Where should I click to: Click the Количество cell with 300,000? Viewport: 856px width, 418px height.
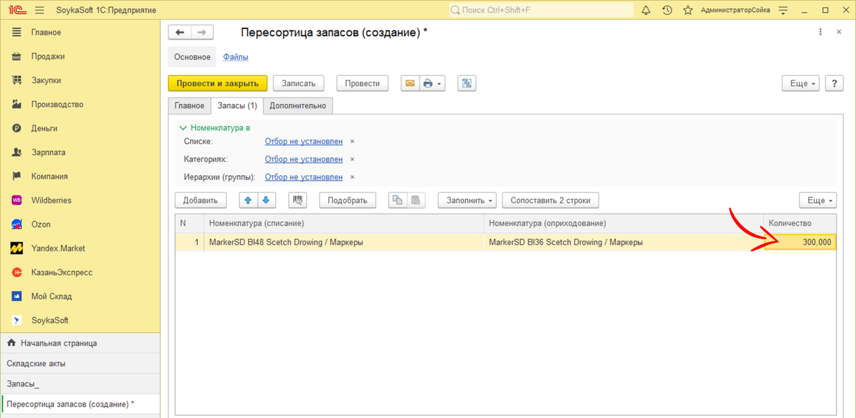coord(800,242)
